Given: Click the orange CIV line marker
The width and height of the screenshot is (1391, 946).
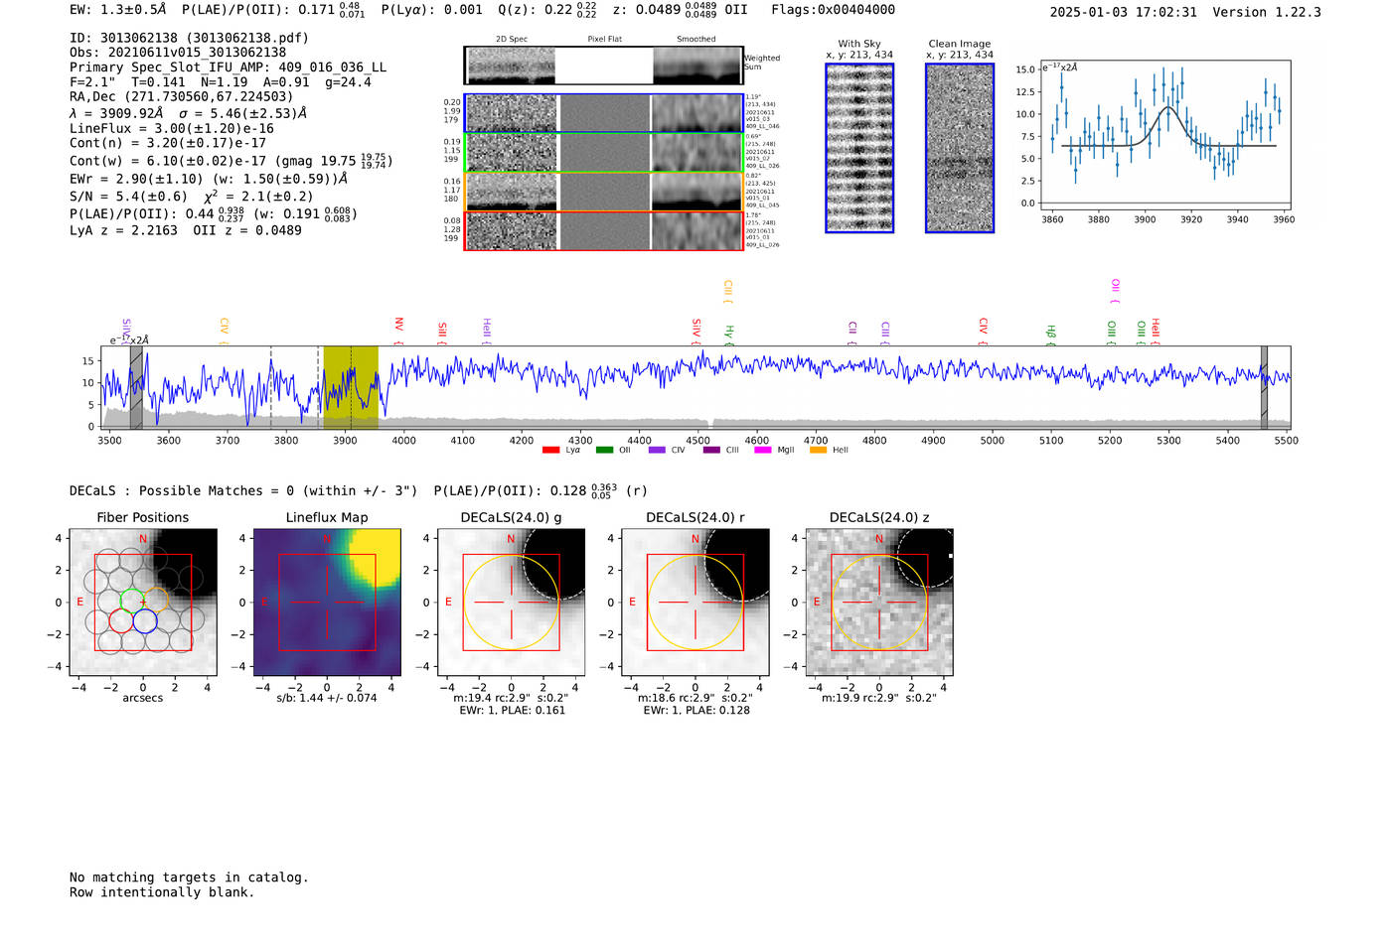Looking at the screenshot, I should (x=225, y=332).
